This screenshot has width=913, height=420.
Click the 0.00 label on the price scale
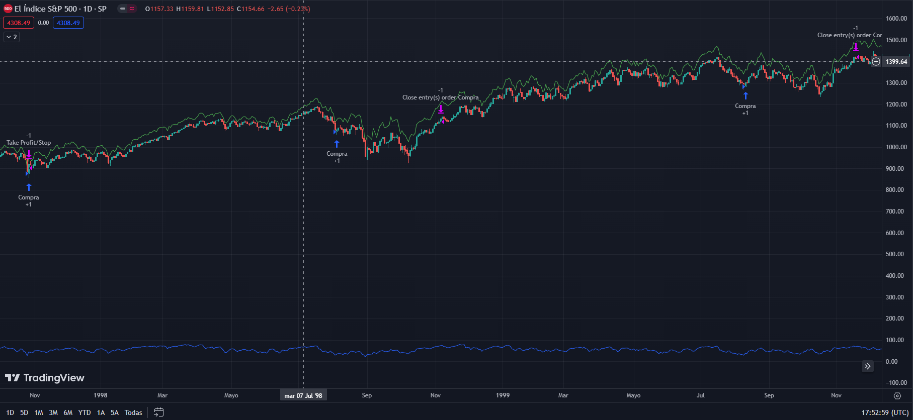(891, 362)
